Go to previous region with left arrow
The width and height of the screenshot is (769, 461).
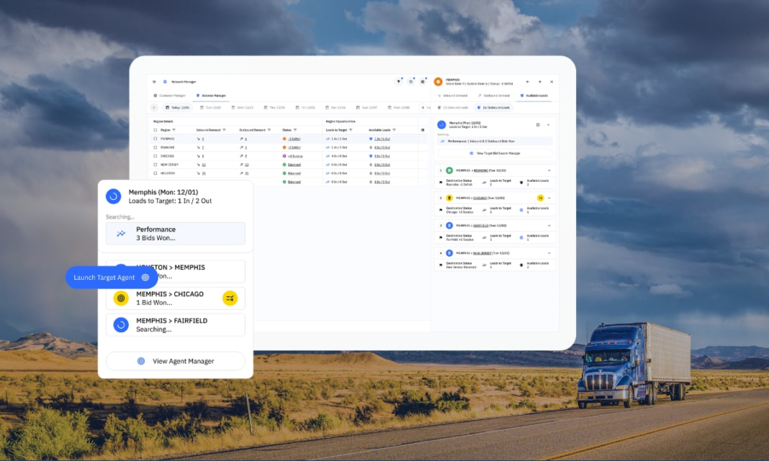click(x=527, y=82)
